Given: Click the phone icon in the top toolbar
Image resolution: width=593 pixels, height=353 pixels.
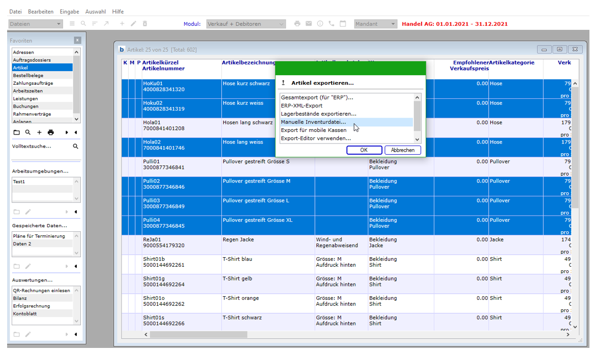Looking at the screenshot, I should coord(332,24).
